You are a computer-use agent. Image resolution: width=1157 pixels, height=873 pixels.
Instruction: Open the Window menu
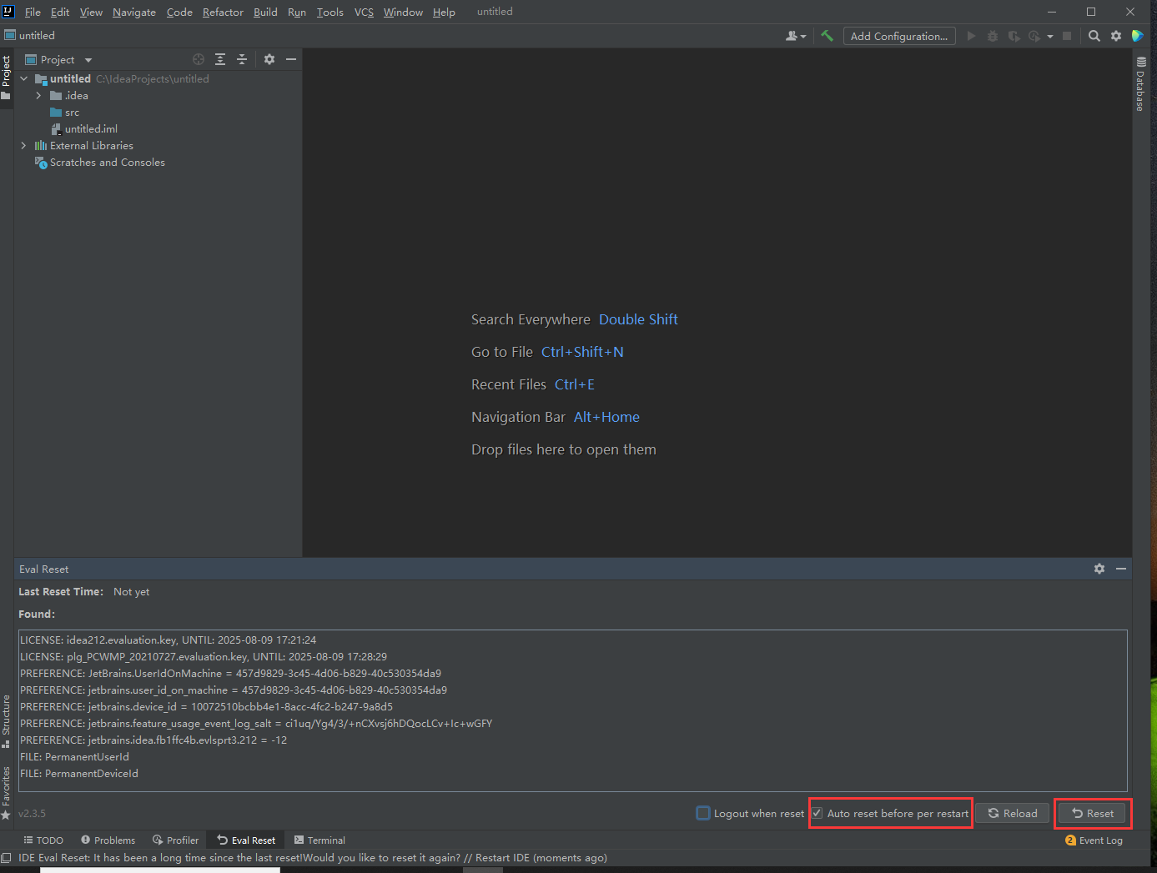[x=403, y=12]
